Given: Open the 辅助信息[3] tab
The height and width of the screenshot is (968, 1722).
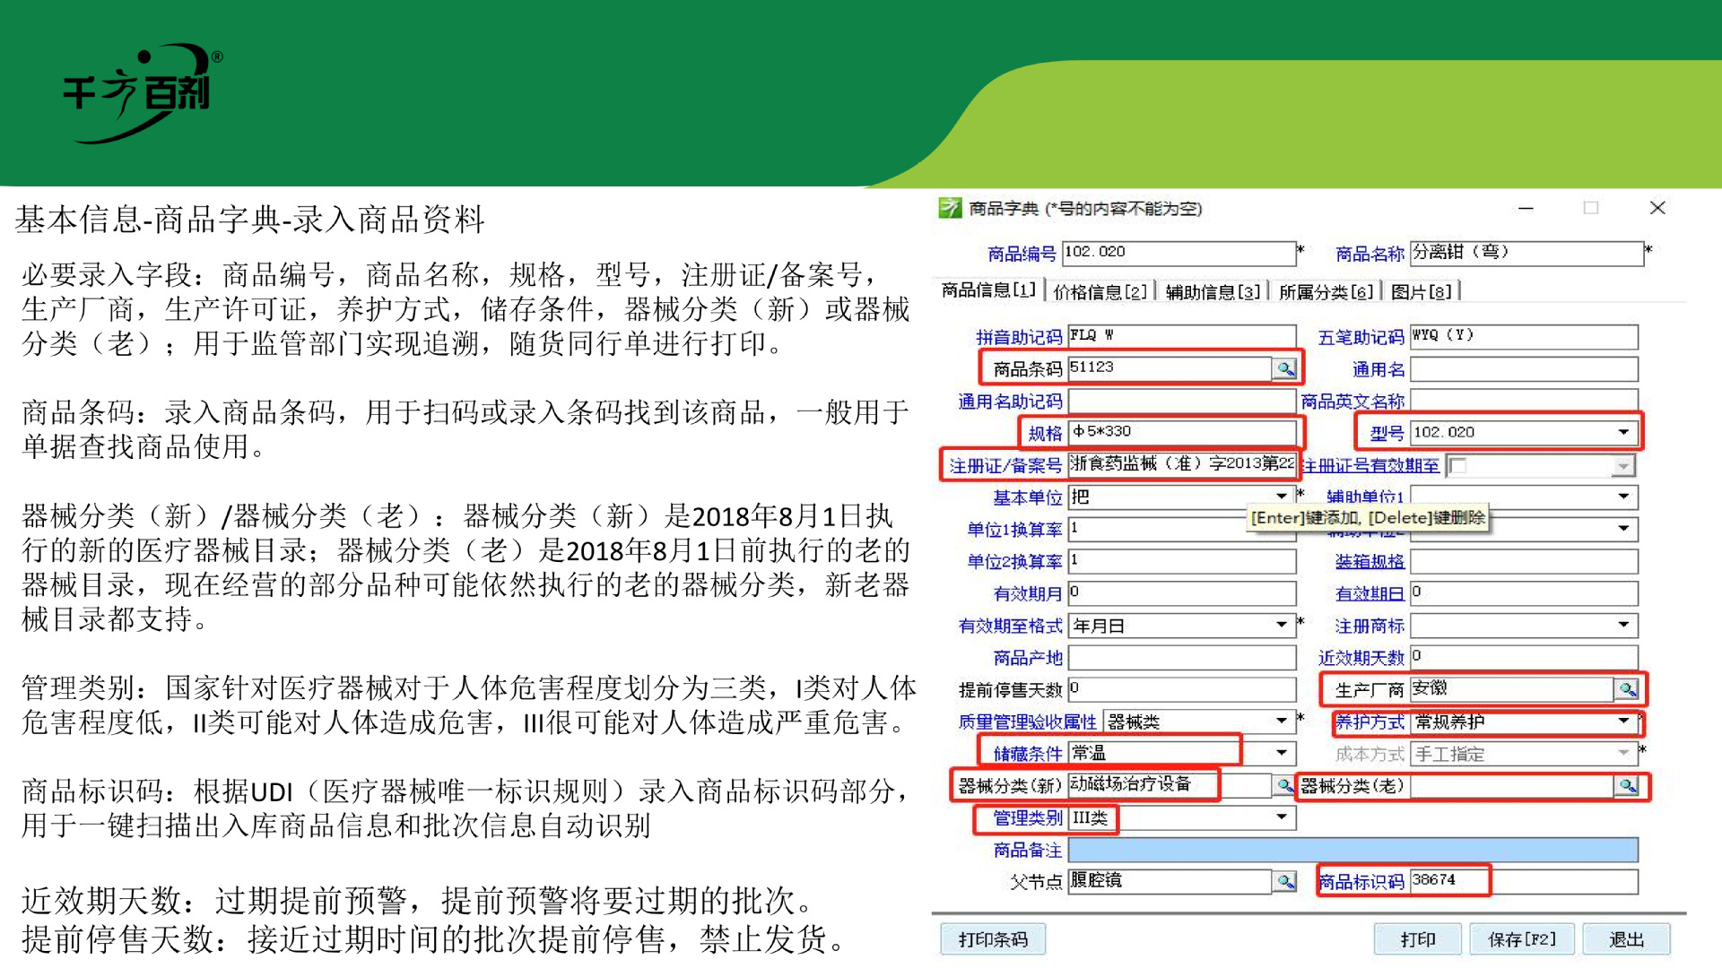Looking at the screenshot, I should pyautogui.click(x=1213, y=291).
